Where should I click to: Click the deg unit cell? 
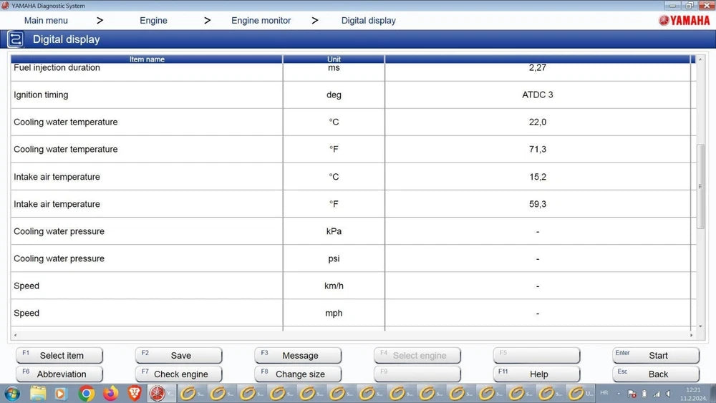click(x=334, y=95)
